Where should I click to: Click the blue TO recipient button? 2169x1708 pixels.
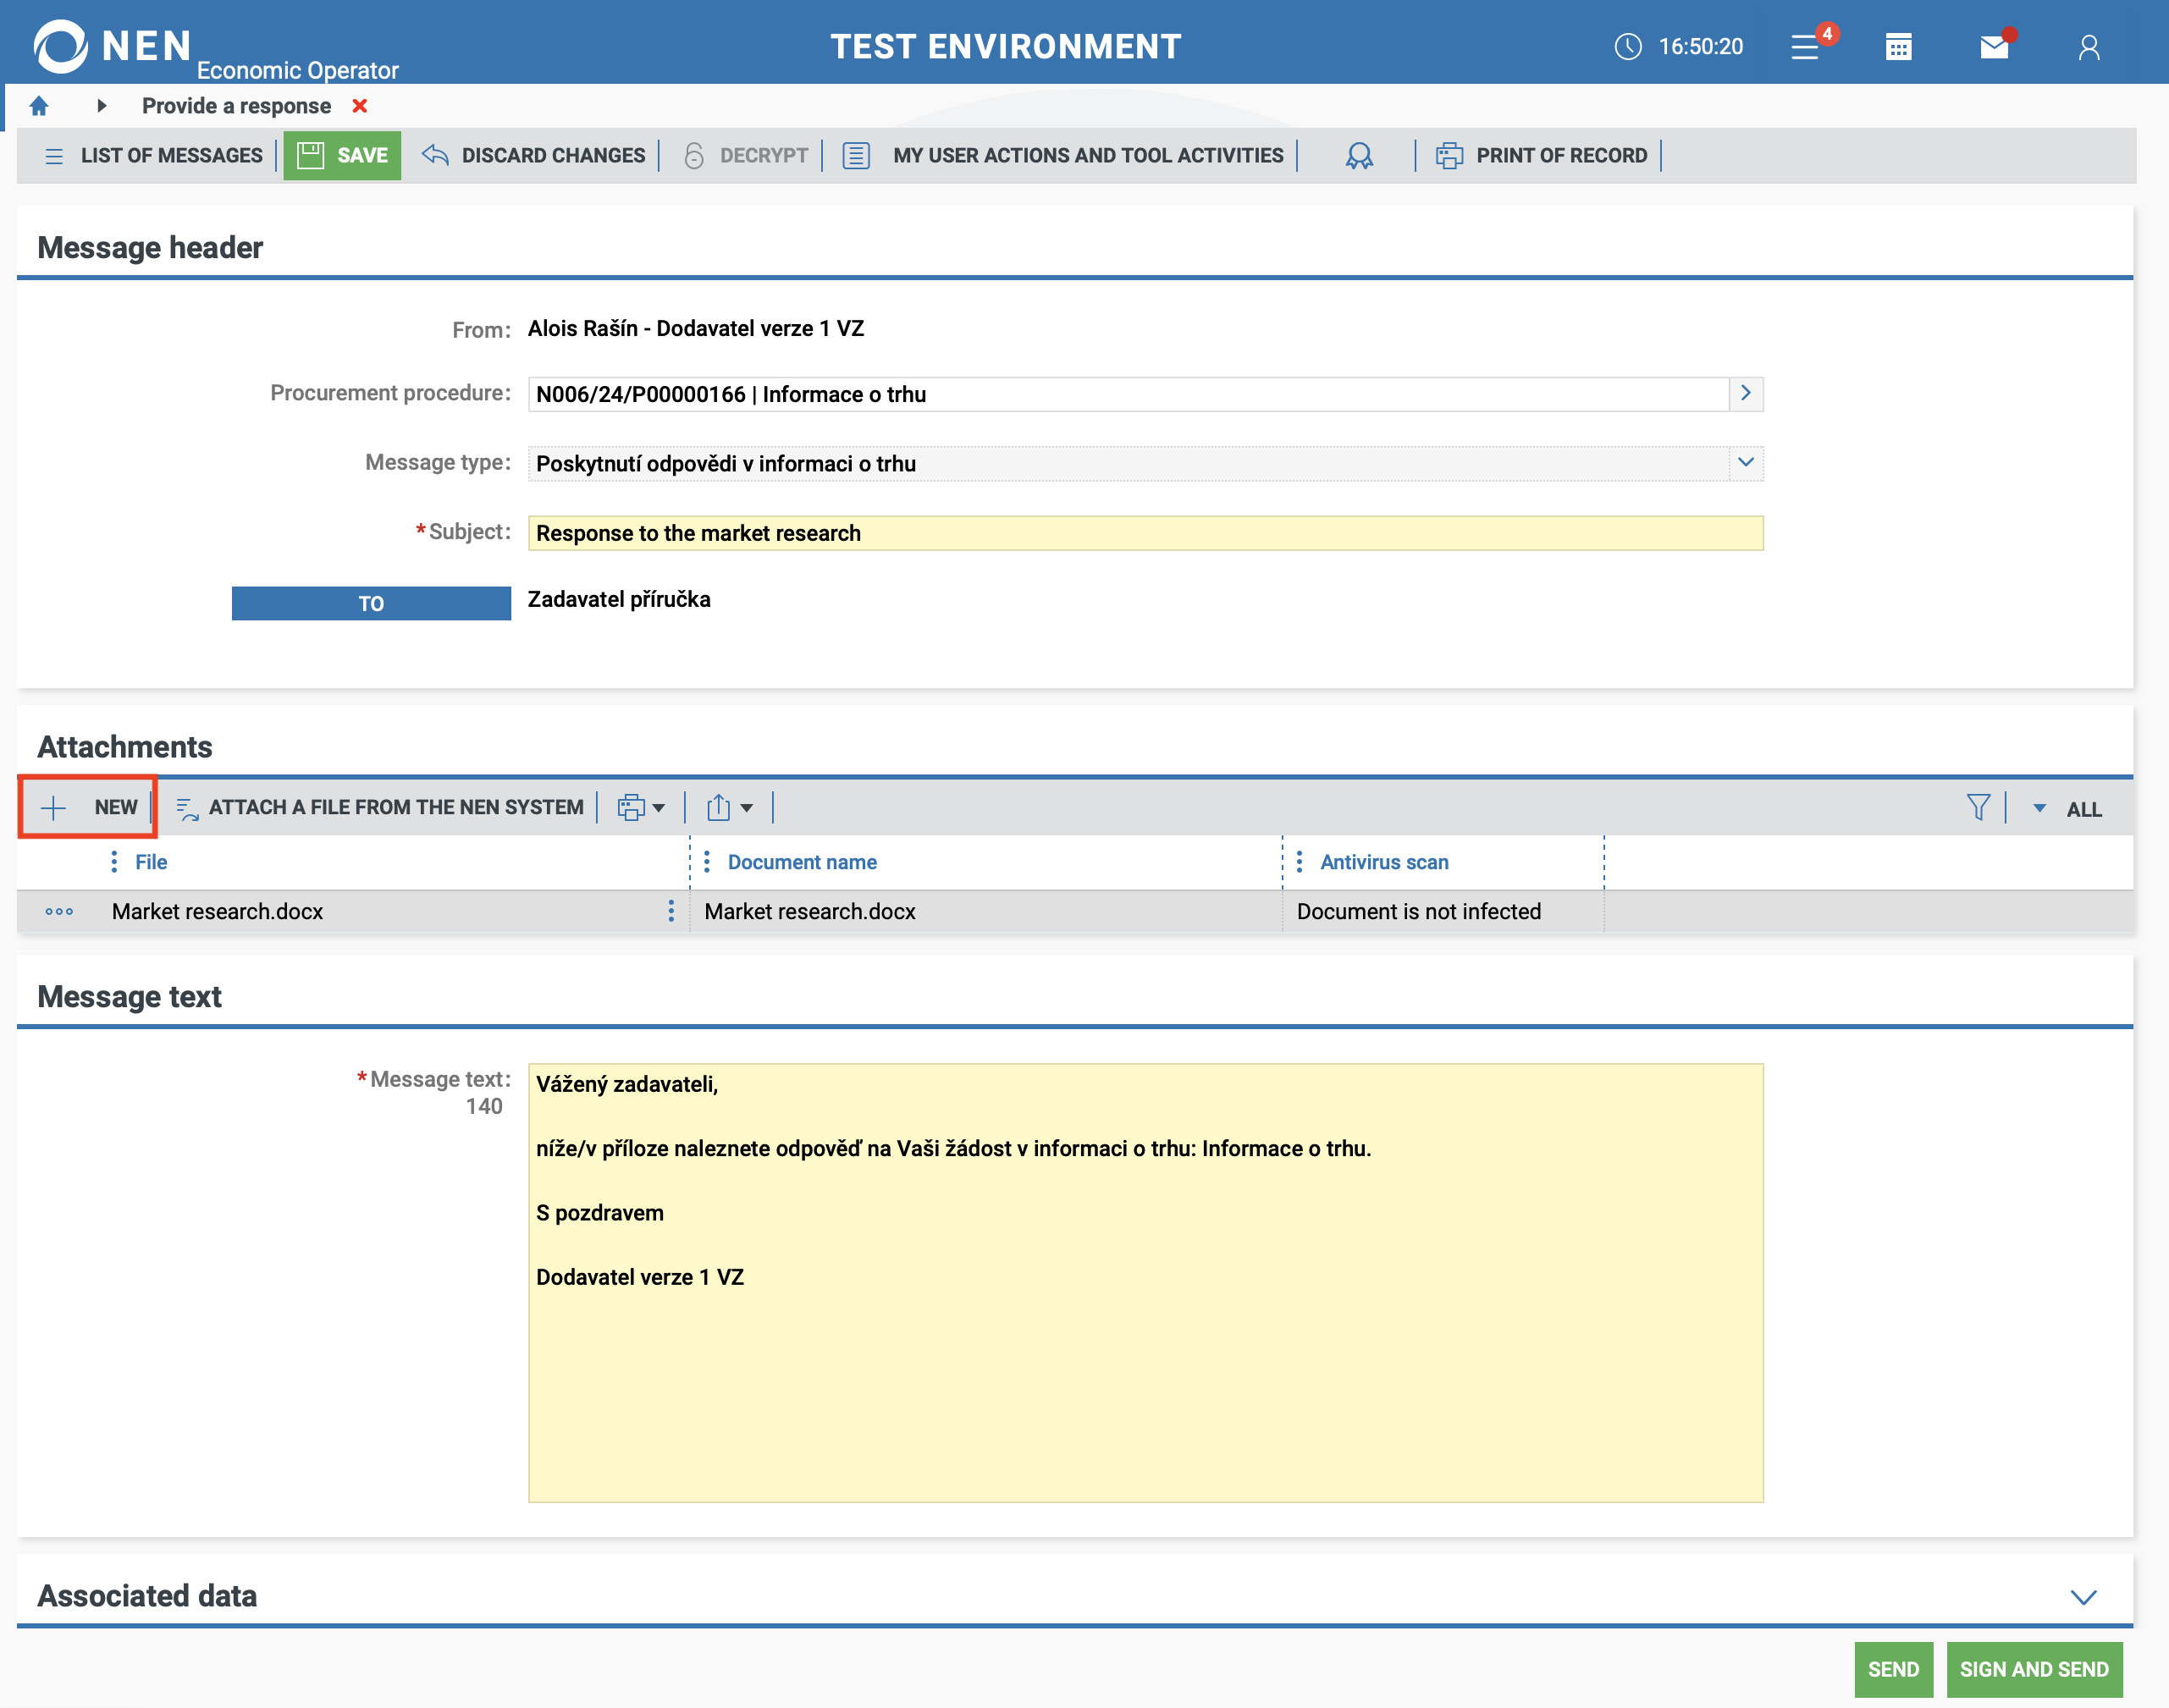371,603
